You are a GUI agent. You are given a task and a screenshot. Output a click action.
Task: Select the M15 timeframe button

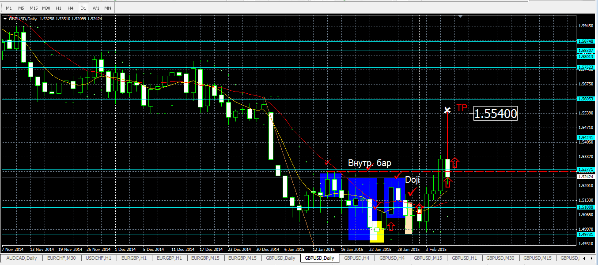pyautogui.click(x=34, y=8)
